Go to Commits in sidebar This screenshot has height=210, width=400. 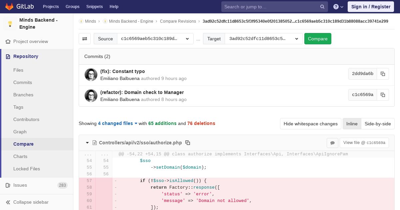point(23,82)
